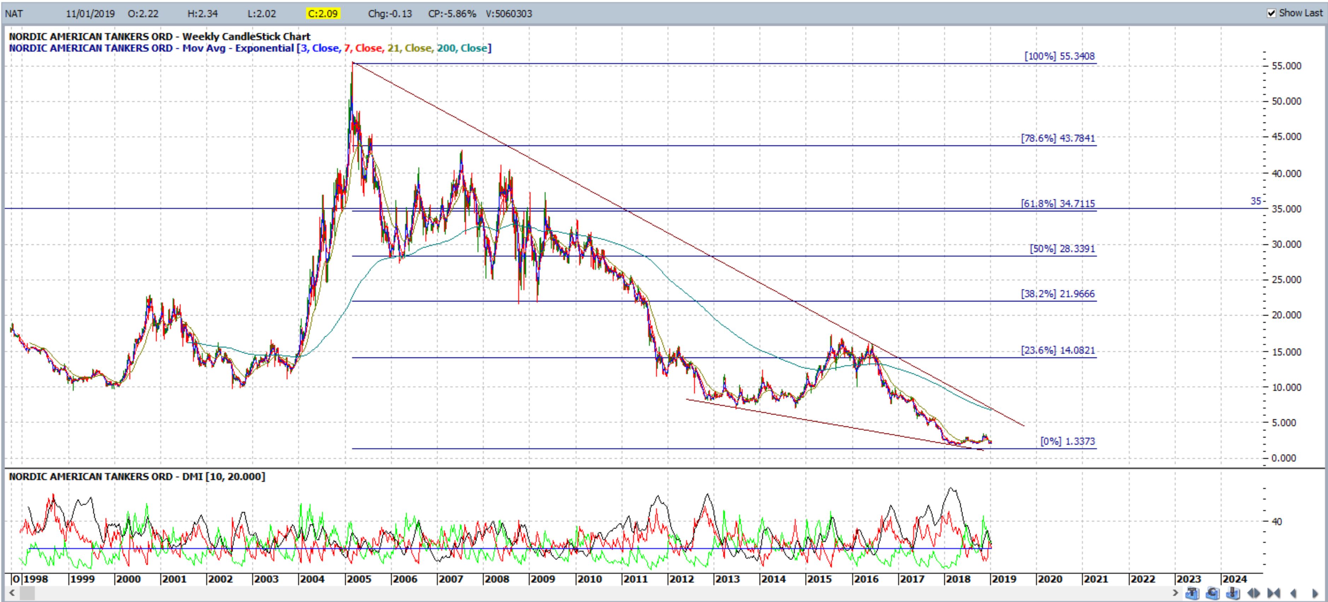Viewport: 1328px width, 602px height.
Task: Click the '7, Close' moving average legend
Action: (x=363, y=48)
